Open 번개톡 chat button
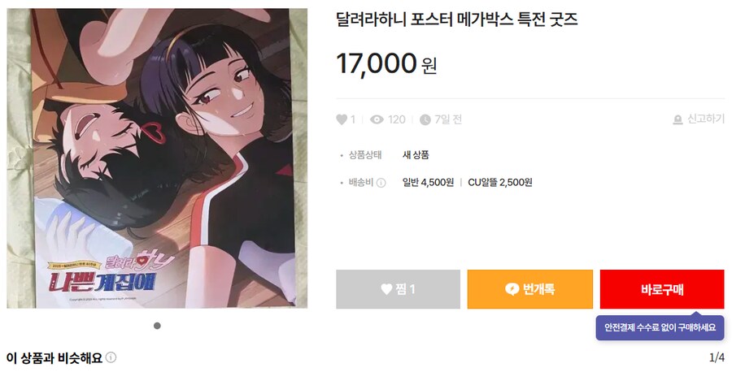This screenshot has width=732, height=372. [x=529, y=289]
